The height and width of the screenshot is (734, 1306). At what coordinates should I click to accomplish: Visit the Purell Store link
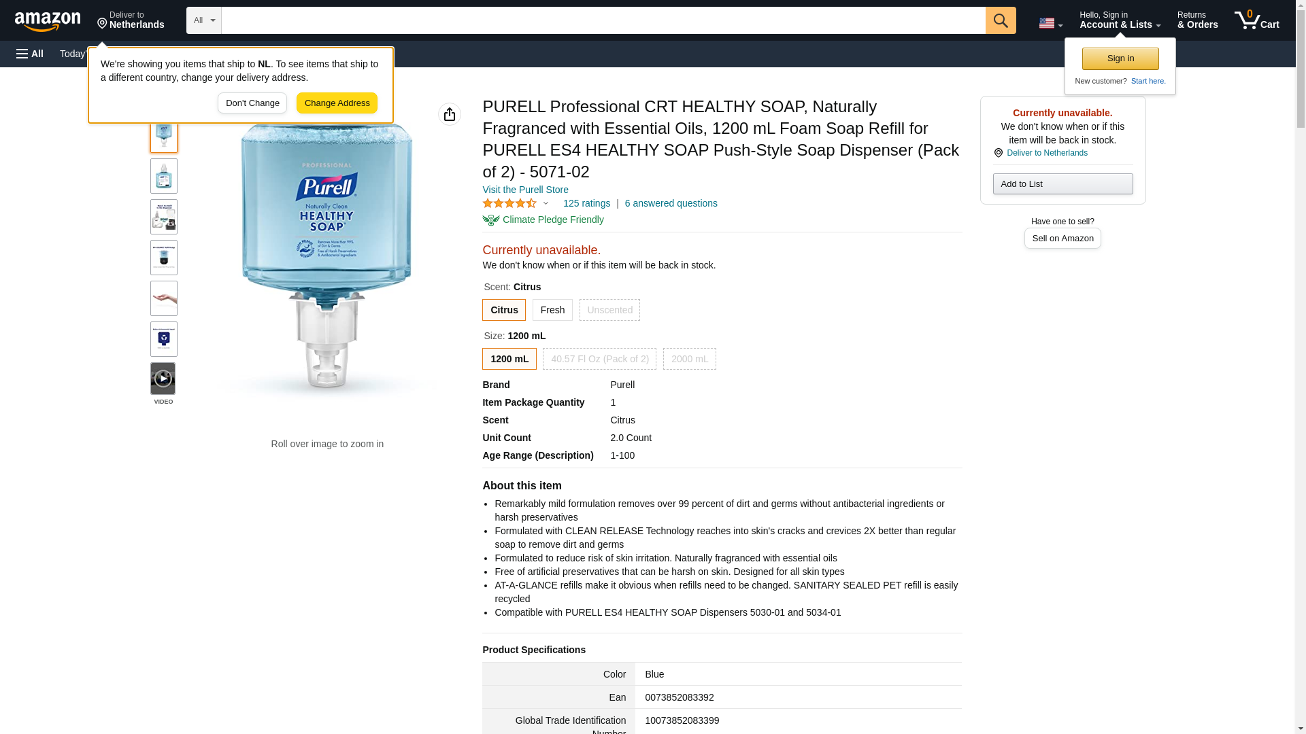point(525,190)
